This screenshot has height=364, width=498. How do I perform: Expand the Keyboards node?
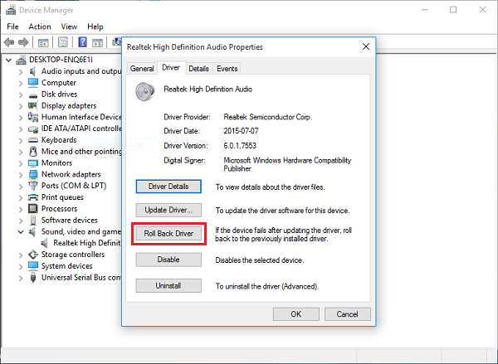[21, 140]
